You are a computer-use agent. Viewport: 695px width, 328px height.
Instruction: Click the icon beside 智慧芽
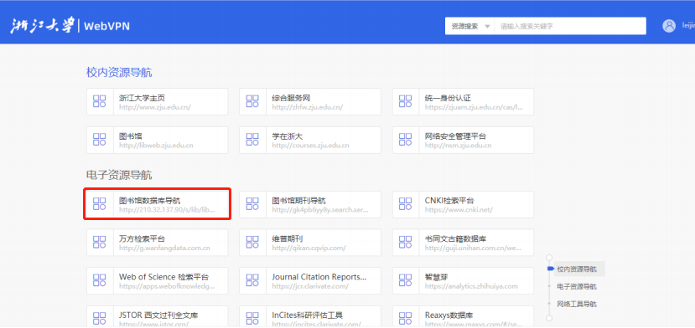(405, 280)
